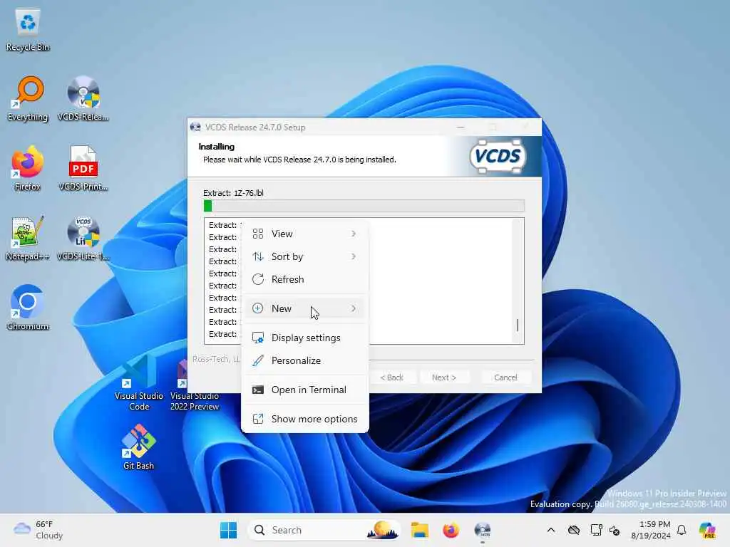The width and height of the screenshot is (730, 547).
Task: Select the VCDS-Print PDF desktop file
Action: 83,169
